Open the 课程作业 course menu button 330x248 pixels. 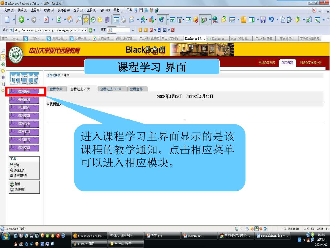tap(24, 124)
